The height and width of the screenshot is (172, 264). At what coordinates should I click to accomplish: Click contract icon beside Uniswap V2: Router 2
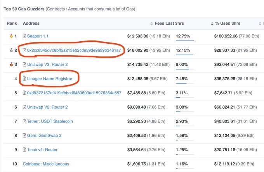click(24, 107)
